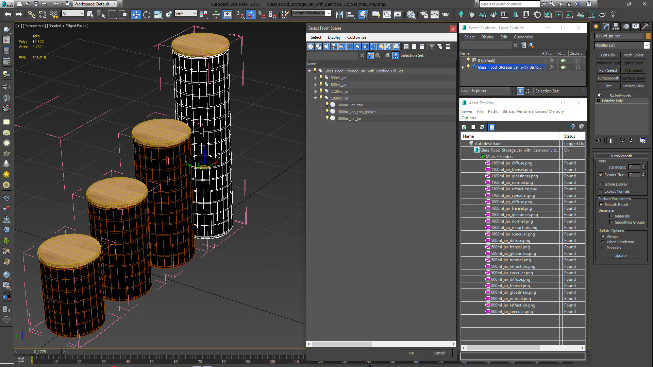This screenshot has height=367, width=653.
Task: Select the Manually update option
Action: coord(603,248)
